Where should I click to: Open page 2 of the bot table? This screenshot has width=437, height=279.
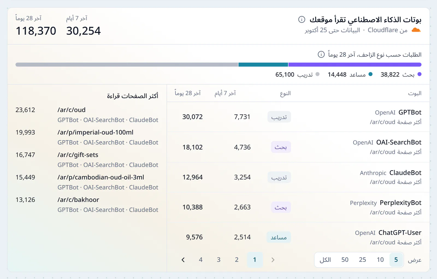[237, 260]
